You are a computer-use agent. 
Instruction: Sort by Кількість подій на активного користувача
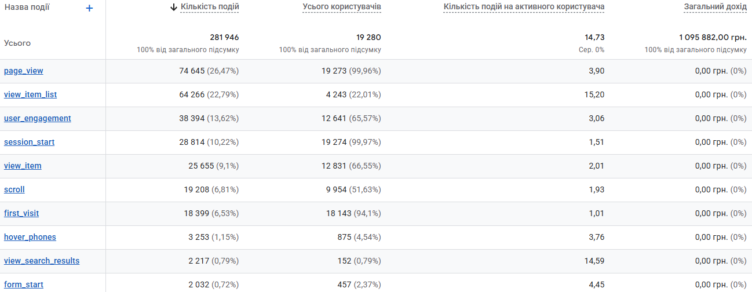(x=524, y=8)
